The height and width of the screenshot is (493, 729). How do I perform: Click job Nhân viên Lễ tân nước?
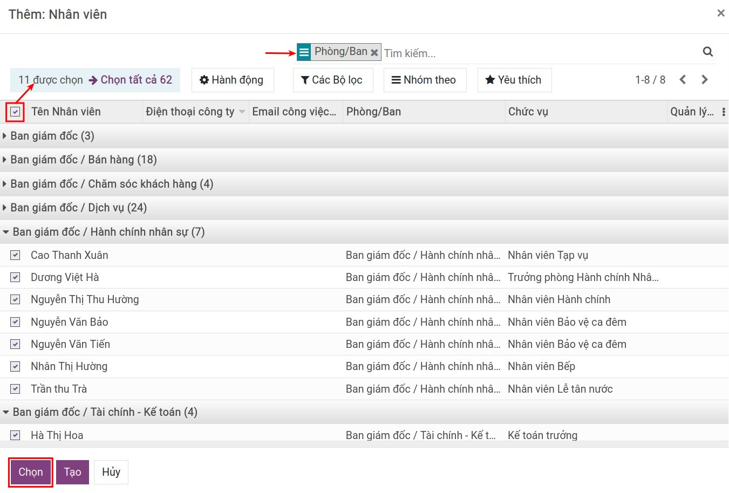560,389
